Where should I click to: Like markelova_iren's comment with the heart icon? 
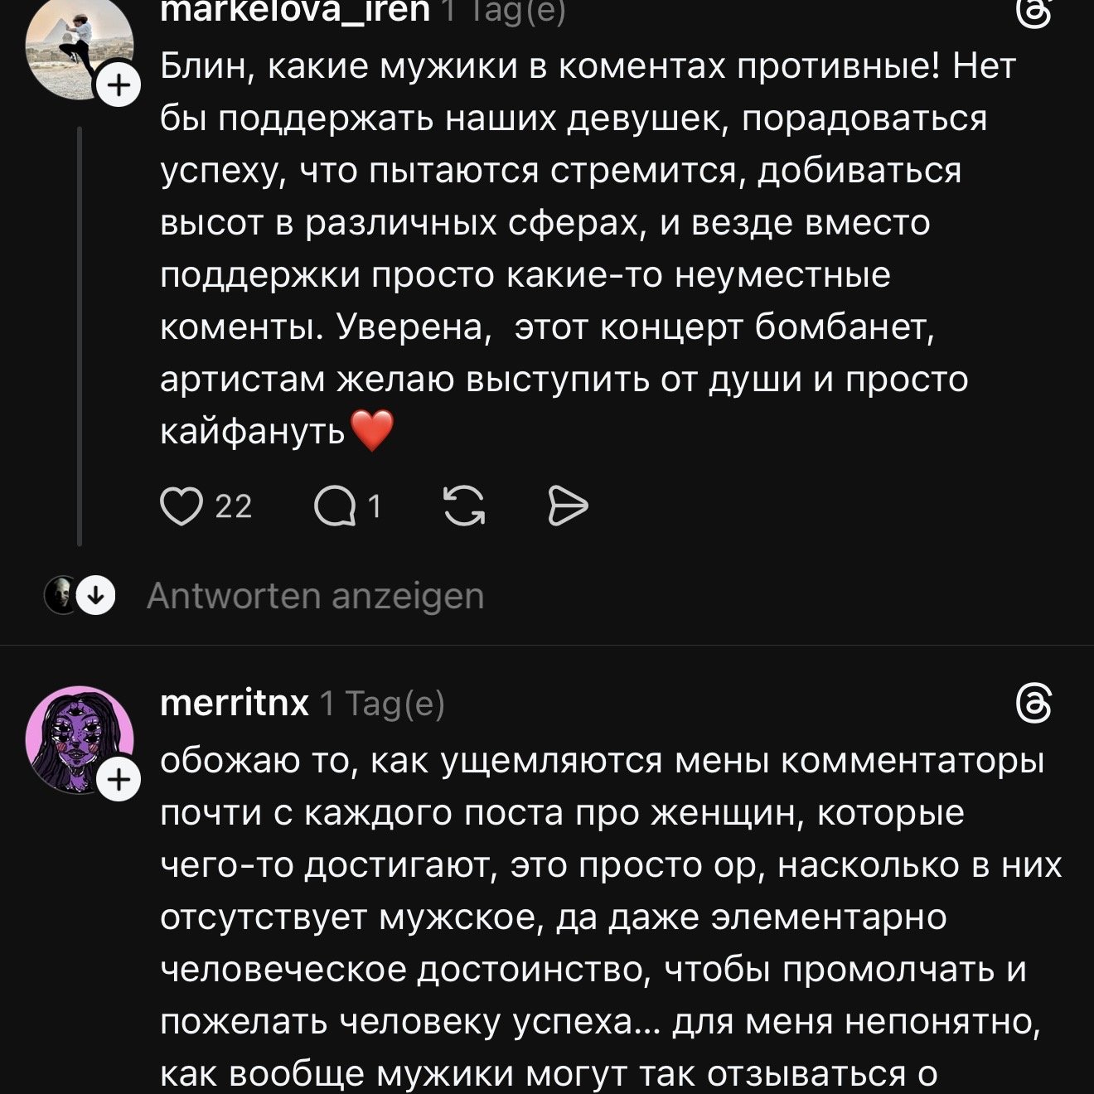[x=181, y=506]
